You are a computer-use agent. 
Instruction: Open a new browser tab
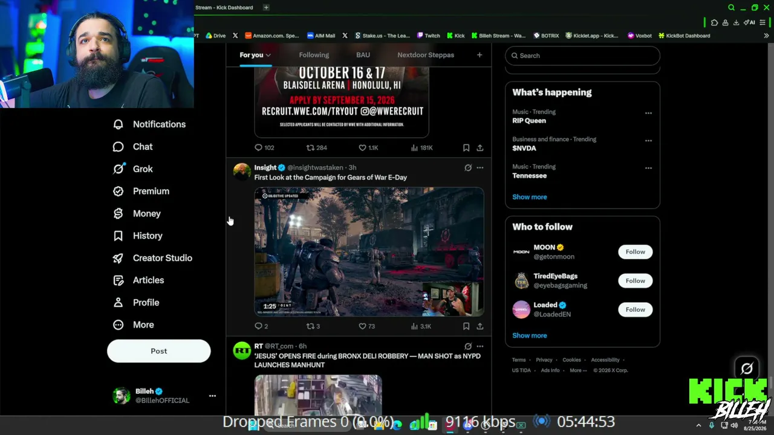(x=266, y=7)
